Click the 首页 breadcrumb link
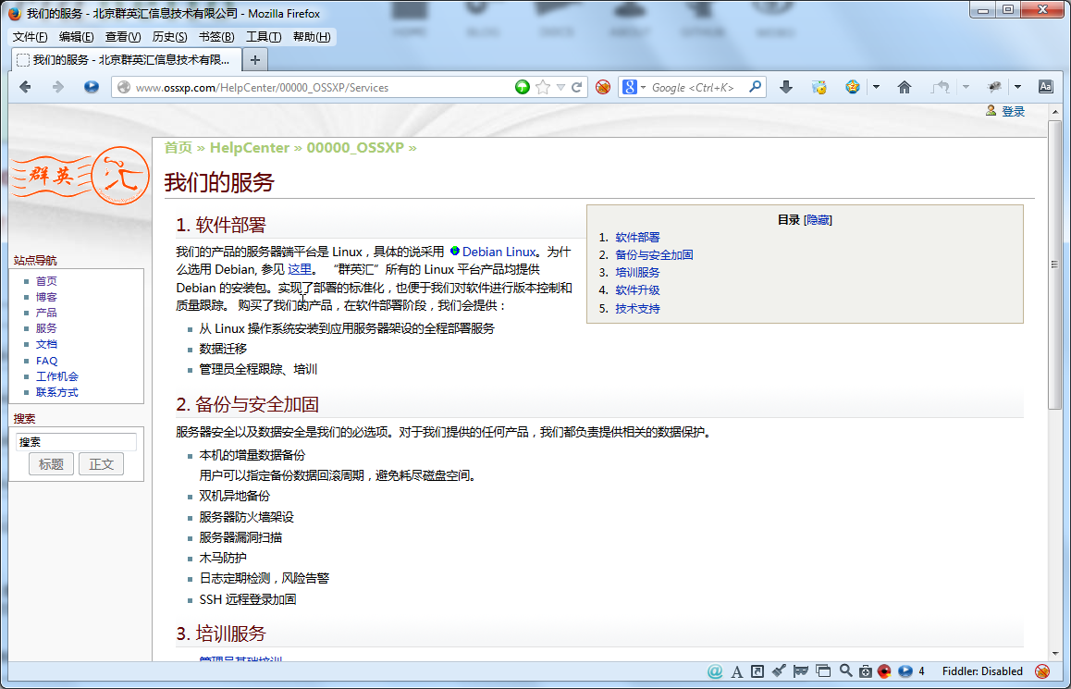Screen dimensions: 1071x689 pos(178,147)
